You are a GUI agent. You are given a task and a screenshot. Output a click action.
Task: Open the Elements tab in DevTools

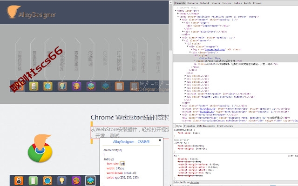point(180,3)
